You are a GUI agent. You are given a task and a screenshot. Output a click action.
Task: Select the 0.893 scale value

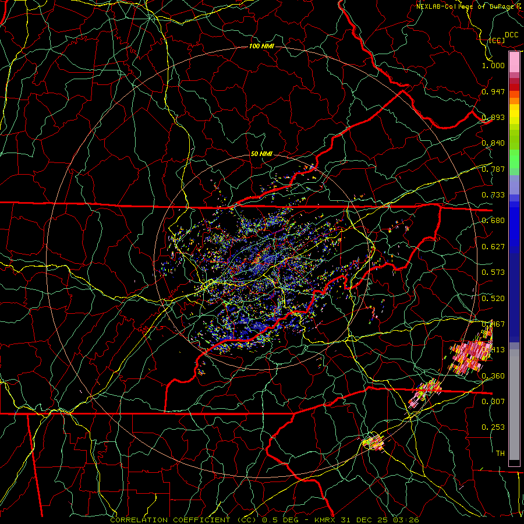click(x=493, y=117)
